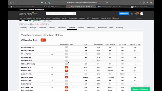
Task: Open chart icon for EV / EBITDA (TTM)
Action: point(52,74)
